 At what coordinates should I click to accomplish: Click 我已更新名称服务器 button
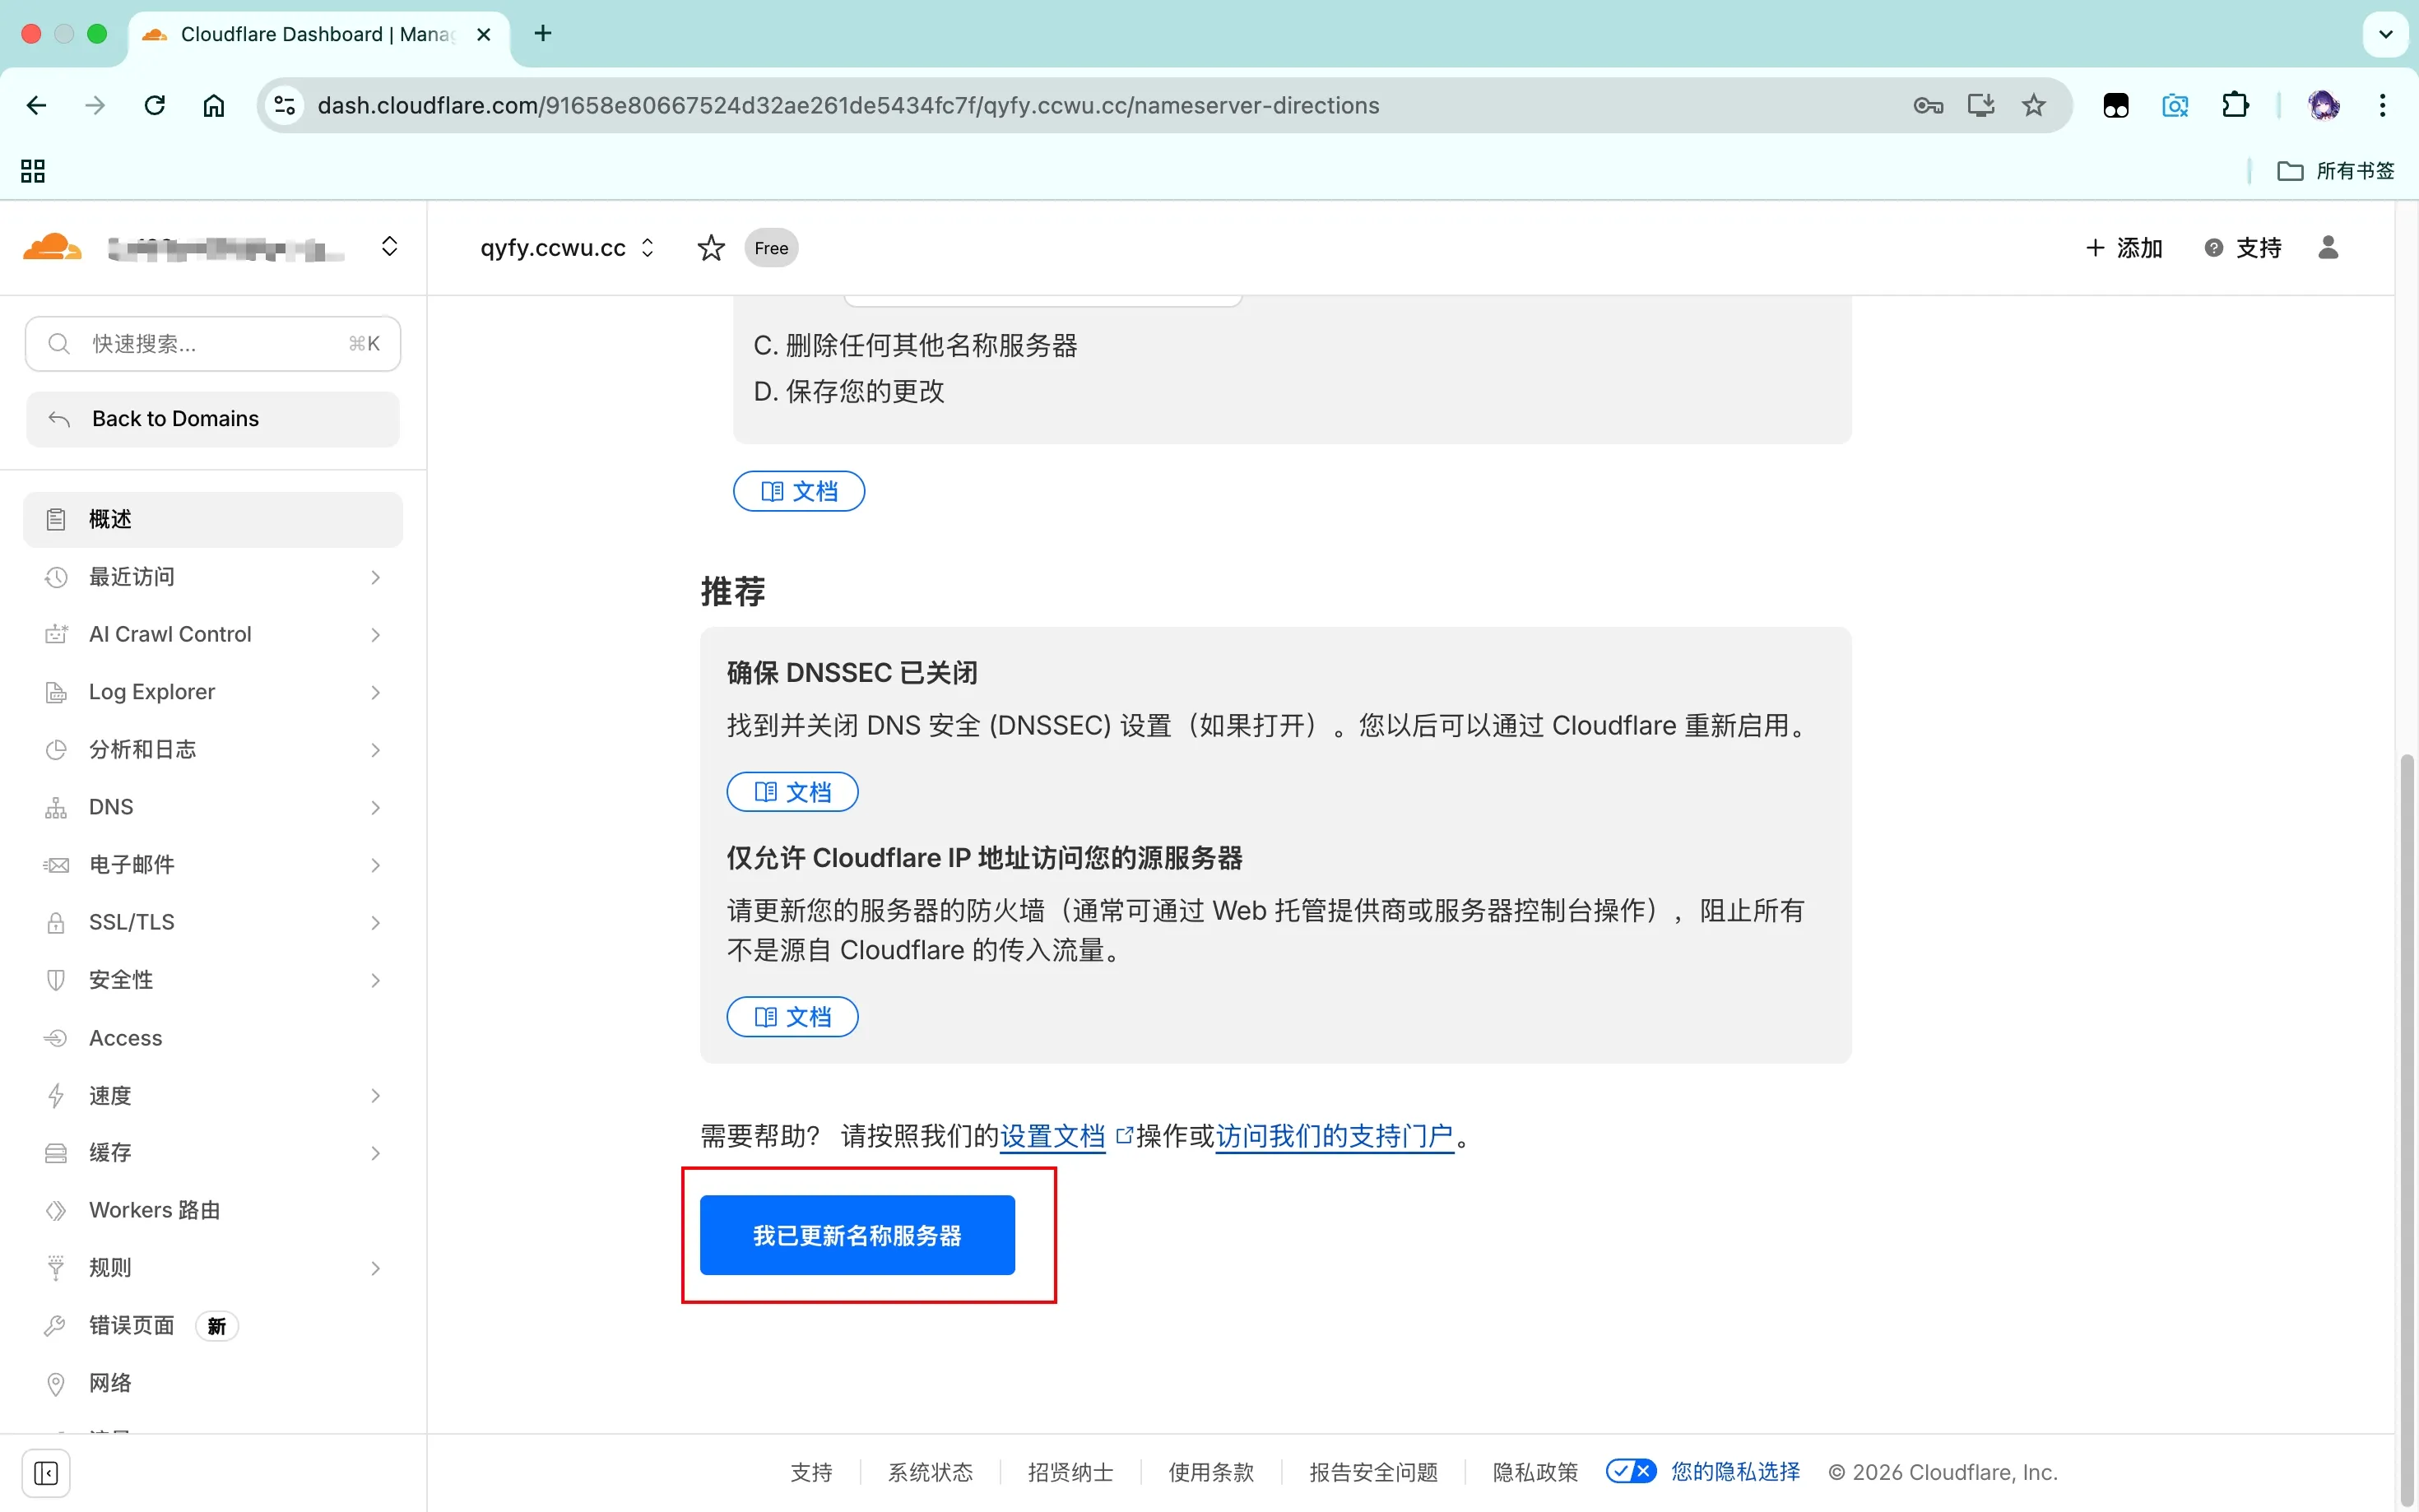tap(857, 1235)
